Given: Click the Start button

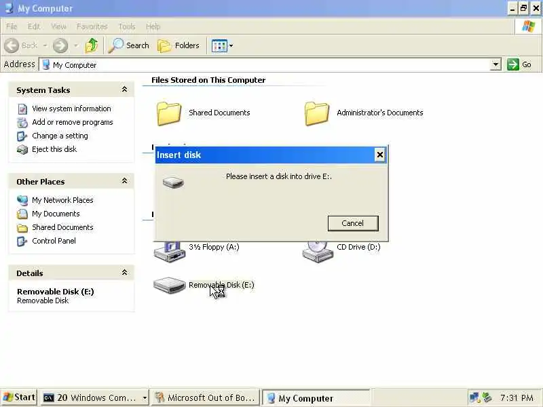Looking at the screenshot, I should [19, 398].
